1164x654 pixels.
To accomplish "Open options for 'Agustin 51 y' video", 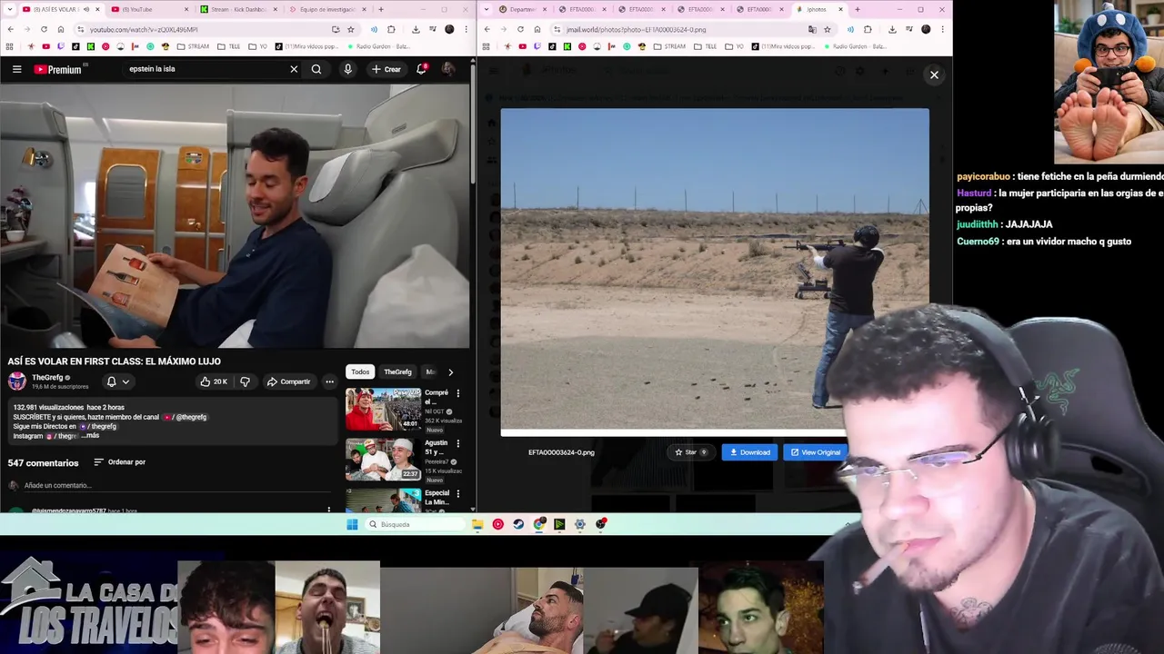I will 457,443.
